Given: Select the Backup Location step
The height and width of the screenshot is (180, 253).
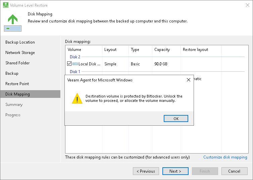Looking at the screenshot, I should (x=20, y=42).
